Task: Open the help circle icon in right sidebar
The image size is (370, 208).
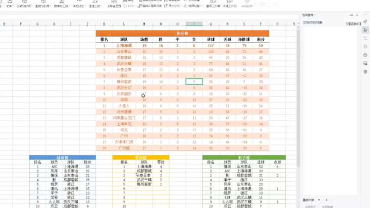Action: click(365, 55)
